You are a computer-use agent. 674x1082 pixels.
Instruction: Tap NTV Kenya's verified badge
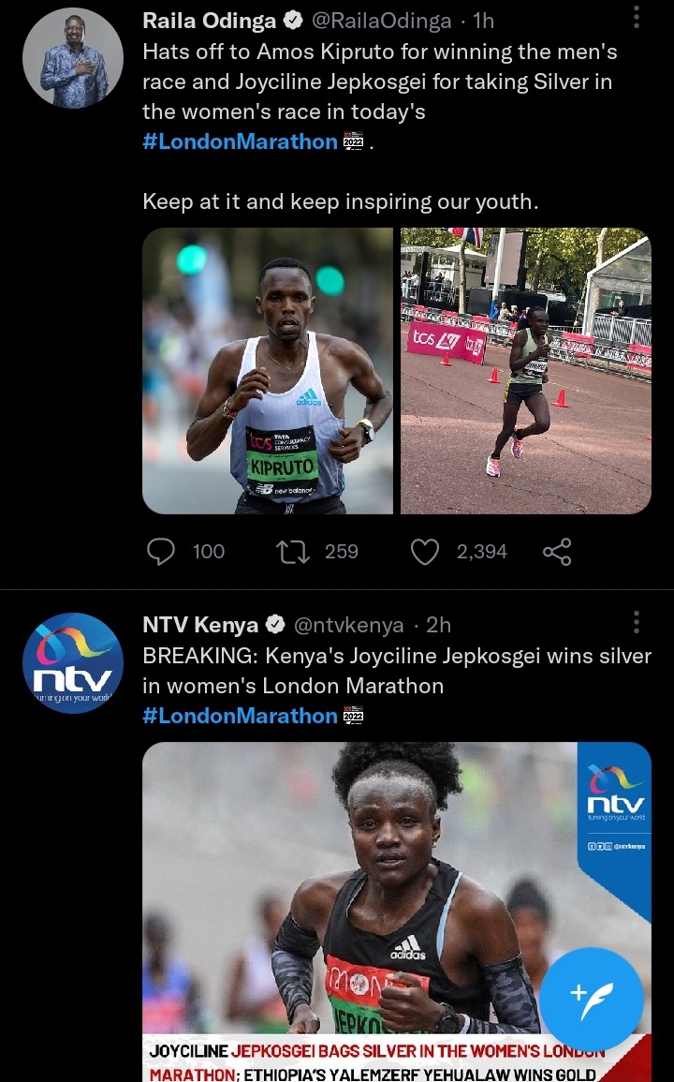[275, 625]
